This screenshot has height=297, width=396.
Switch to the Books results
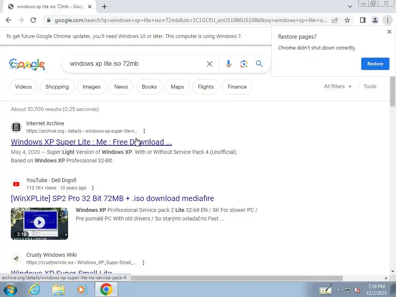click(x=149, y=87)
